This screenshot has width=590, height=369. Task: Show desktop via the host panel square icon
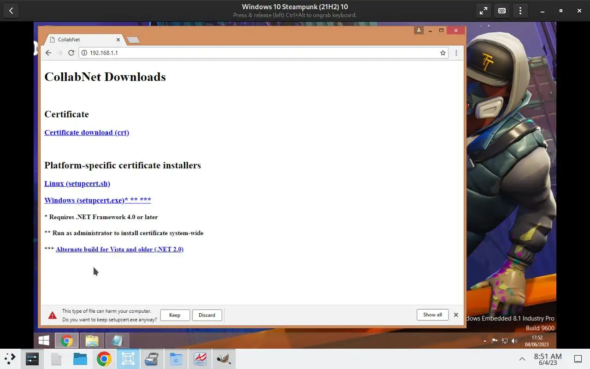tap(578, 359)
